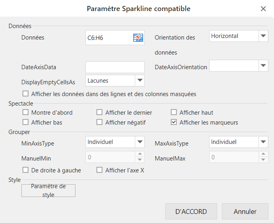Enable Afficher le dernier checkbox
The width and height of the screenshot is (274, 223).
pos(100,112)
